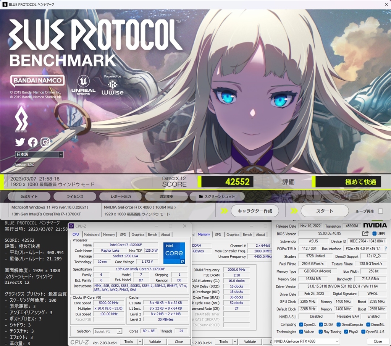
Task: Open the NVIDIA GeForce RTX 4080 GPU selector dropdown
Action: [x=307, y=341]
